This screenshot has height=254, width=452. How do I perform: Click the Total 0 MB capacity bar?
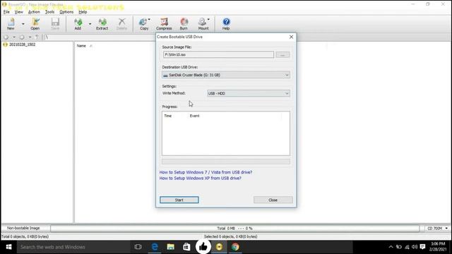234,229
